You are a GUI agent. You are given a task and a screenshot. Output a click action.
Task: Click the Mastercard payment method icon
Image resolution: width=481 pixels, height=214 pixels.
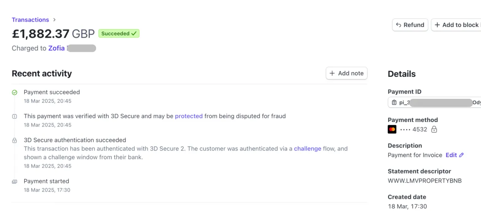click(392, 129)
